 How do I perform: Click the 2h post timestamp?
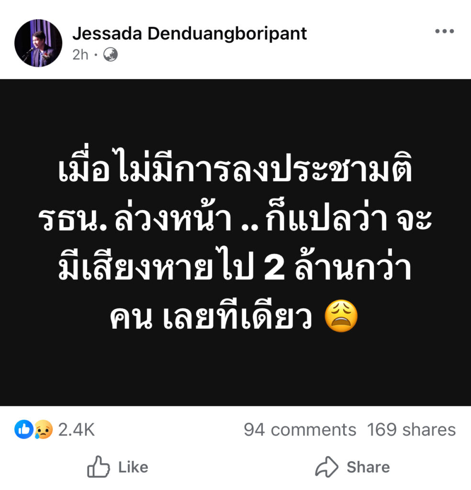(x=80, y=55)
